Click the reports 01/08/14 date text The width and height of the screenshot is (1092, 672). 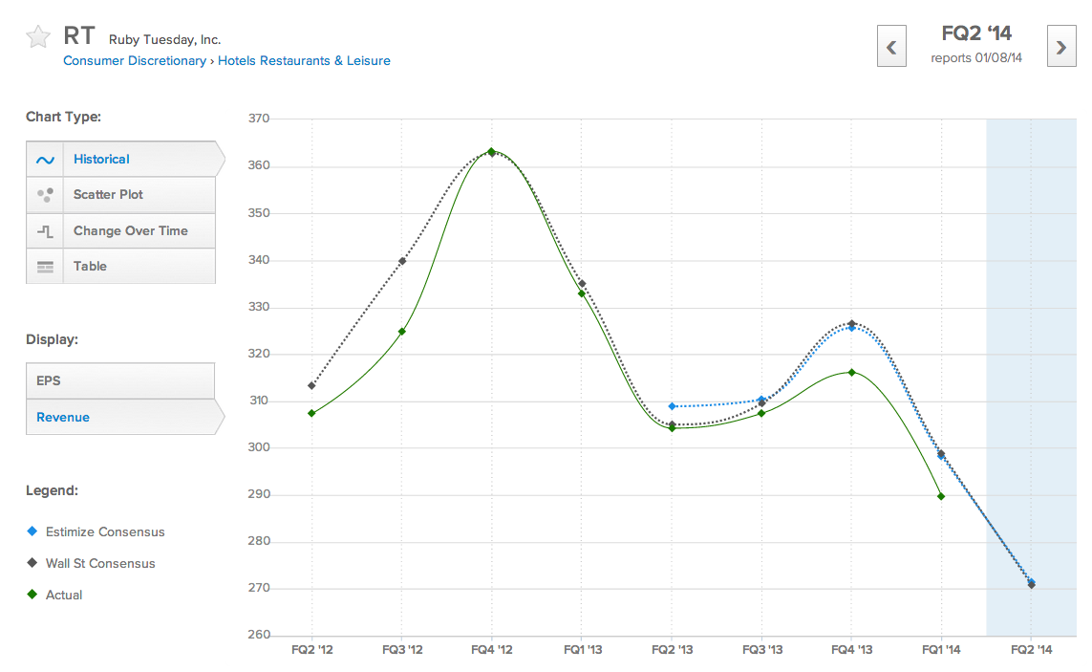point(976,58)
